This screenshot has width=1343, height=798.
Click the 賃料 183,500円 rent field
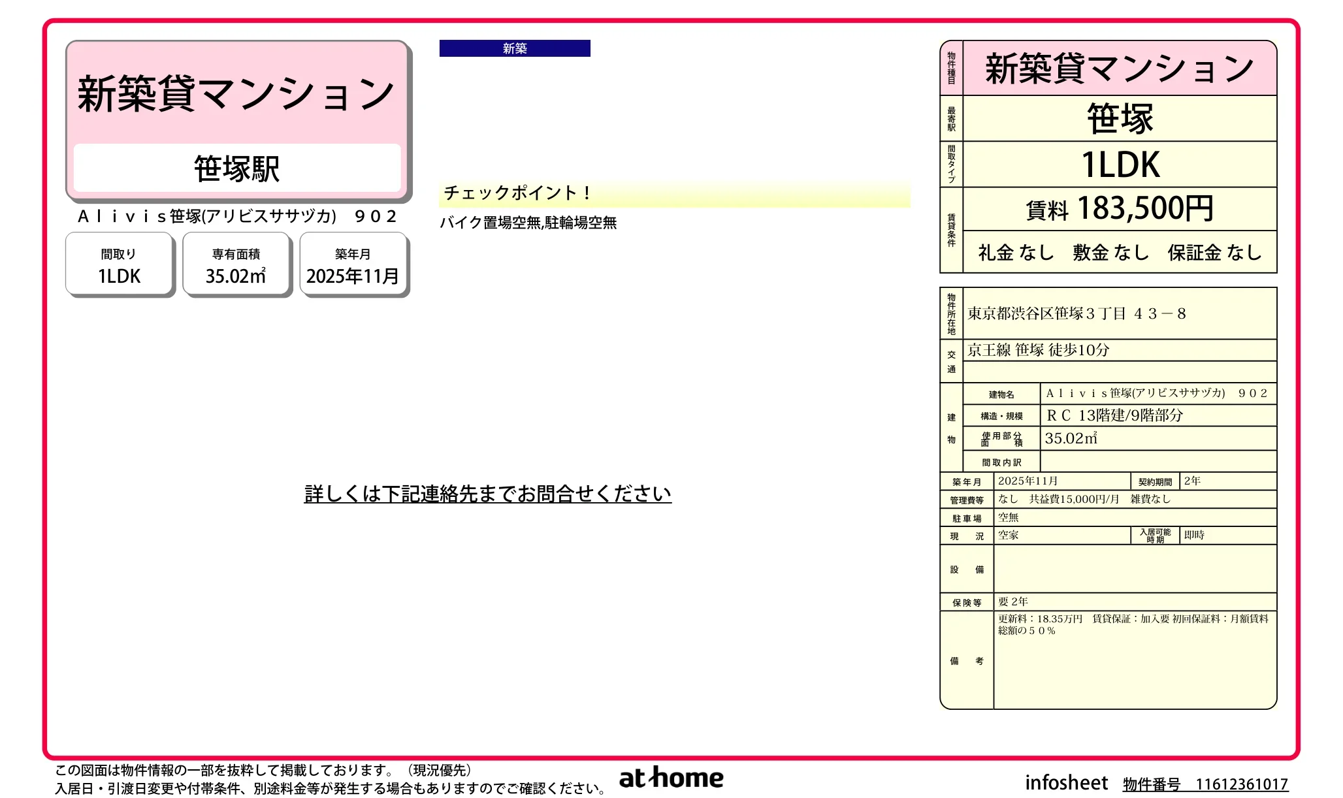(1119, 209)
